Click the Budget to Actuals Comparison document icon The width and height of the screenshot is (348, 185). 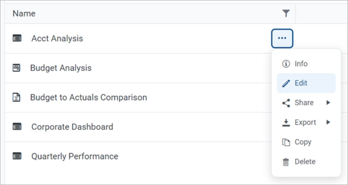(16, 98)
